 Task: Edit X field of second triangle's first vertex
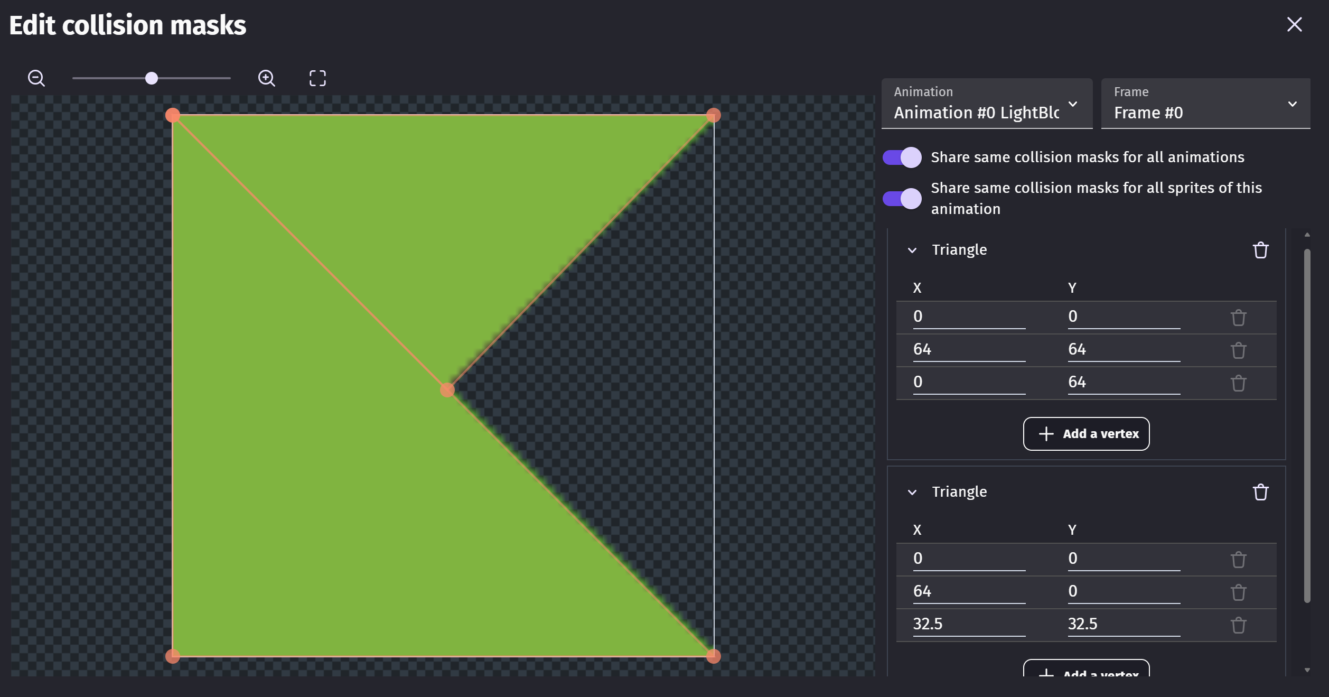[x=969, y=559]
